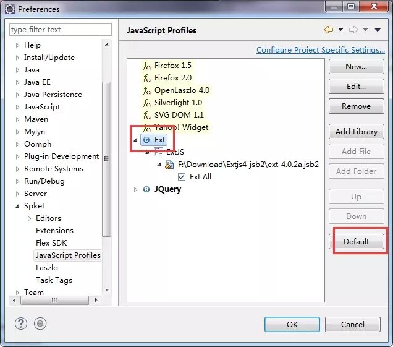
Task: Expand the Run/Debug preferences node
Action: (x=17, y=181)
